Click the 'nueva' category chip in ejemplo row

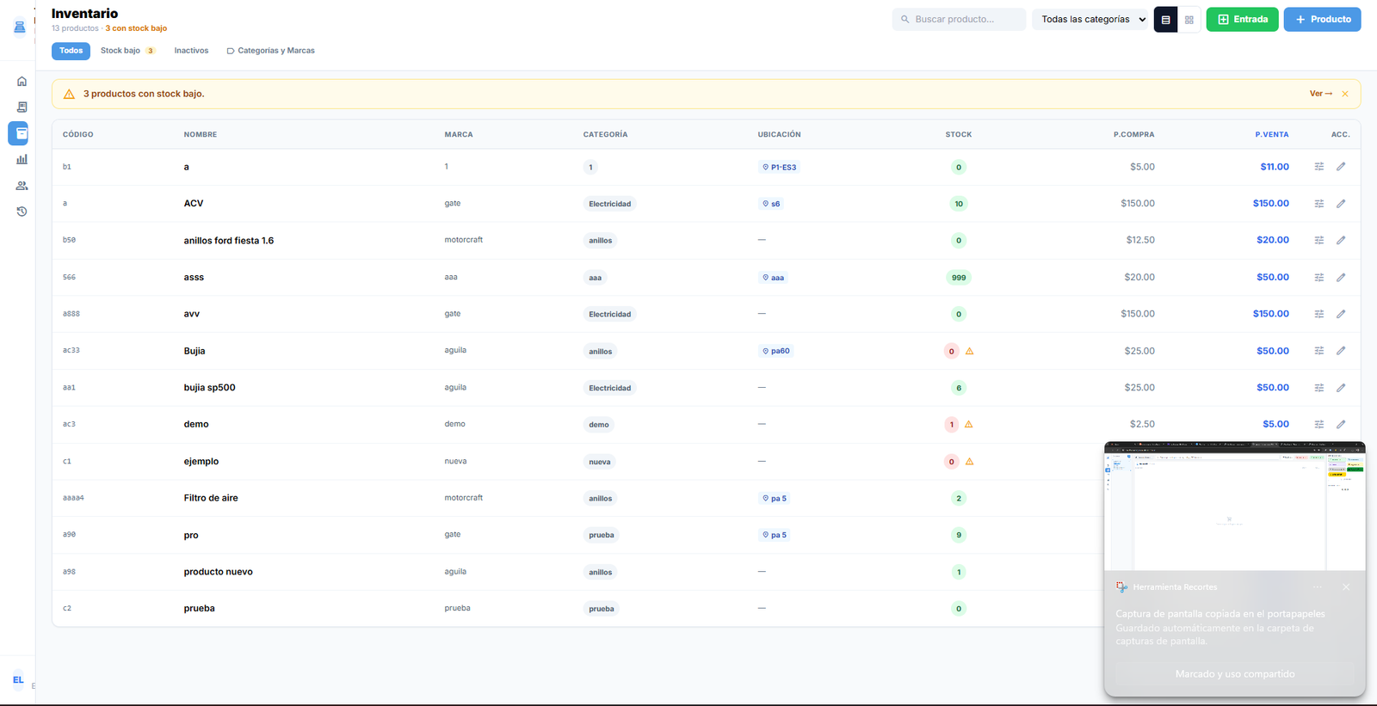pos(600,462)
